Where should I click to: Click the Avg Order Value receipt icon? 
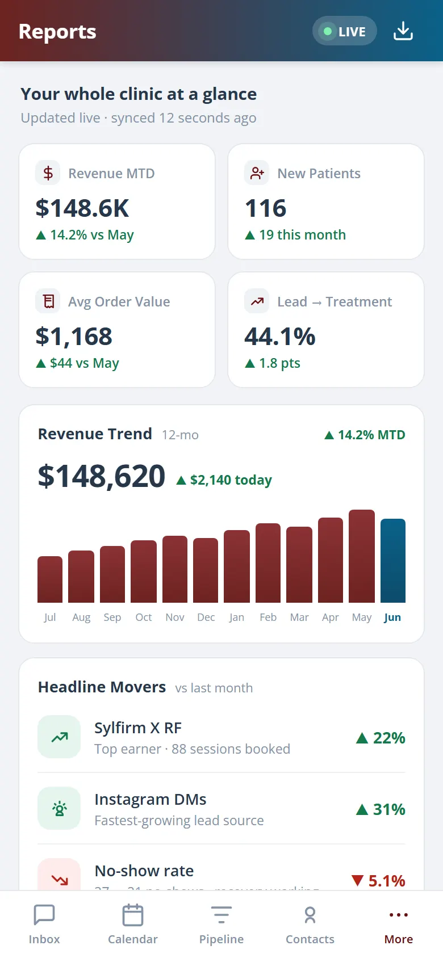[48, 301]
